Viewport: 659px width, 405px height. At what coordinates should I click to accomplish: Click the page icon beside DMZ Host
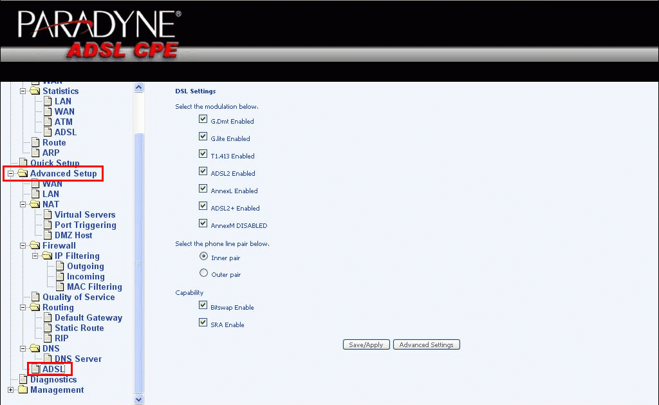[x=49, y=235]
